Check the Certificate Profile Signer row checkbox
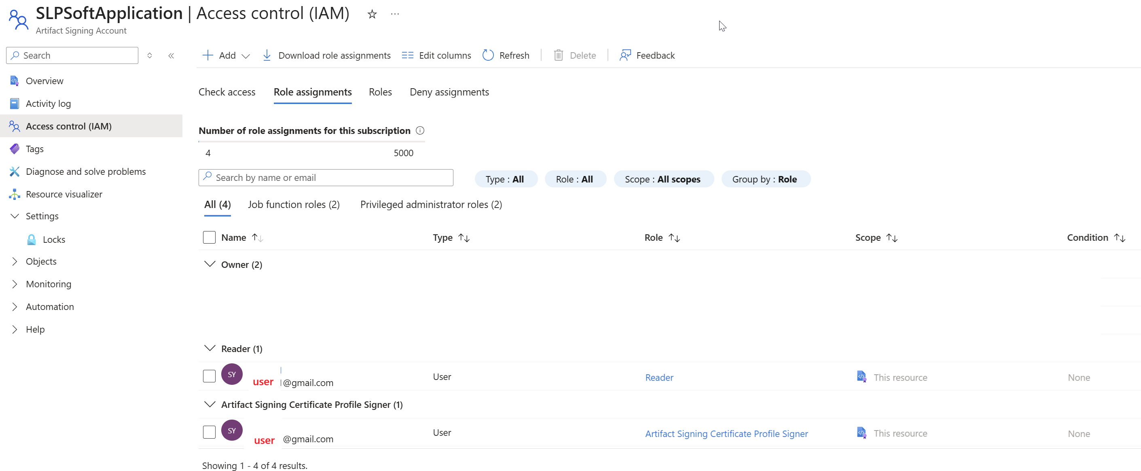Viewport: 1141px width, 471px height. (x=209, y=432)
